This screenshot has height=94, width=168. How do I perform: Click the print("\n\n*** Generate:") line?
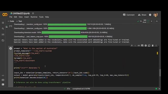(27, 68)
